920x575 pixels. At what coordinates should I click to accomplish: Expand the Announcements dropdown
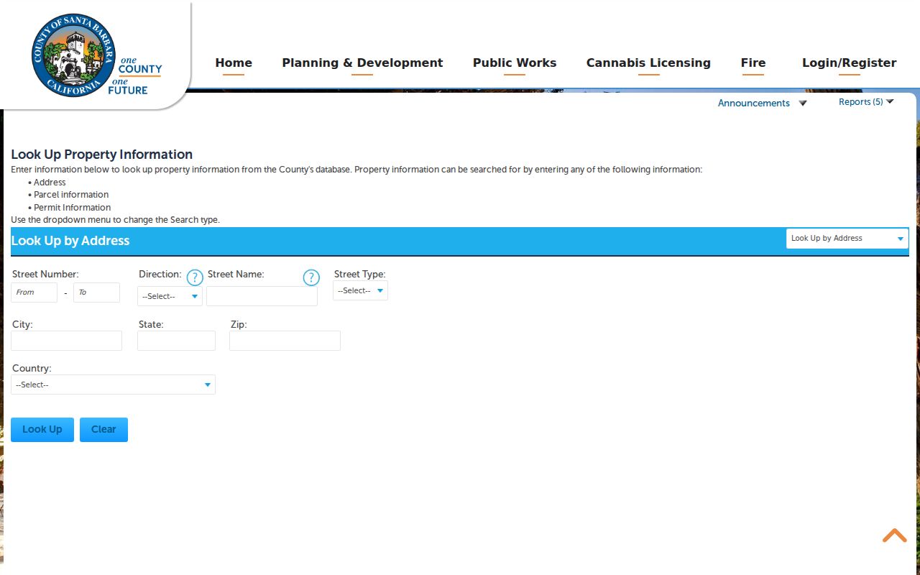click(x=762, y=103)
